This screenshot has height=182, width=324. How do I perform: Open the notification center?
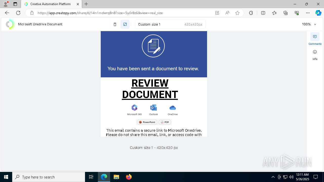tap(316, 177)
